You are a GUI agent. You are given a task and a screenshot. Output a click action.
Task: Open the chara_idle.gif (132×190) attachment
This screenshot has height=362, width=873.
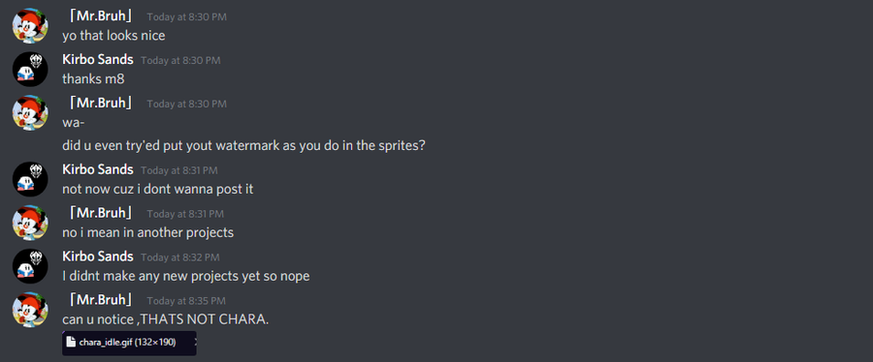pos(129,343)
